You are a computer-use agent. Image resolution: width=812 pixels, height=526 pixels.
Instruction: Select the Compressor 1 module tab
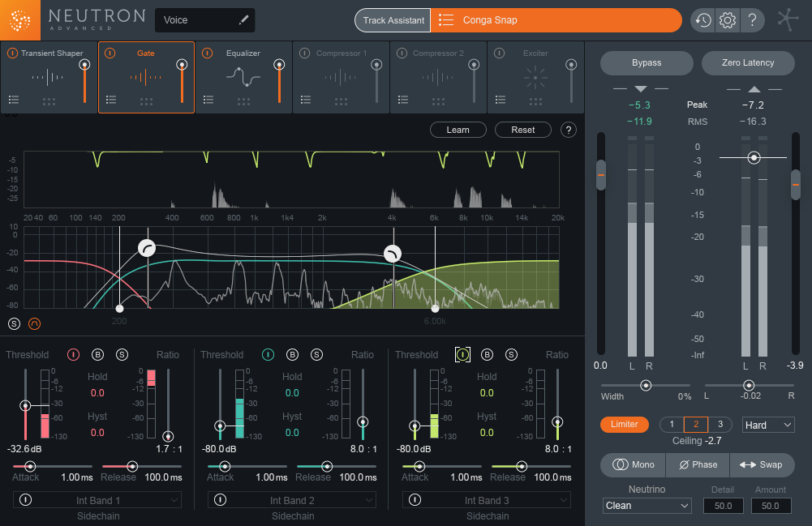tap(341, 77)
